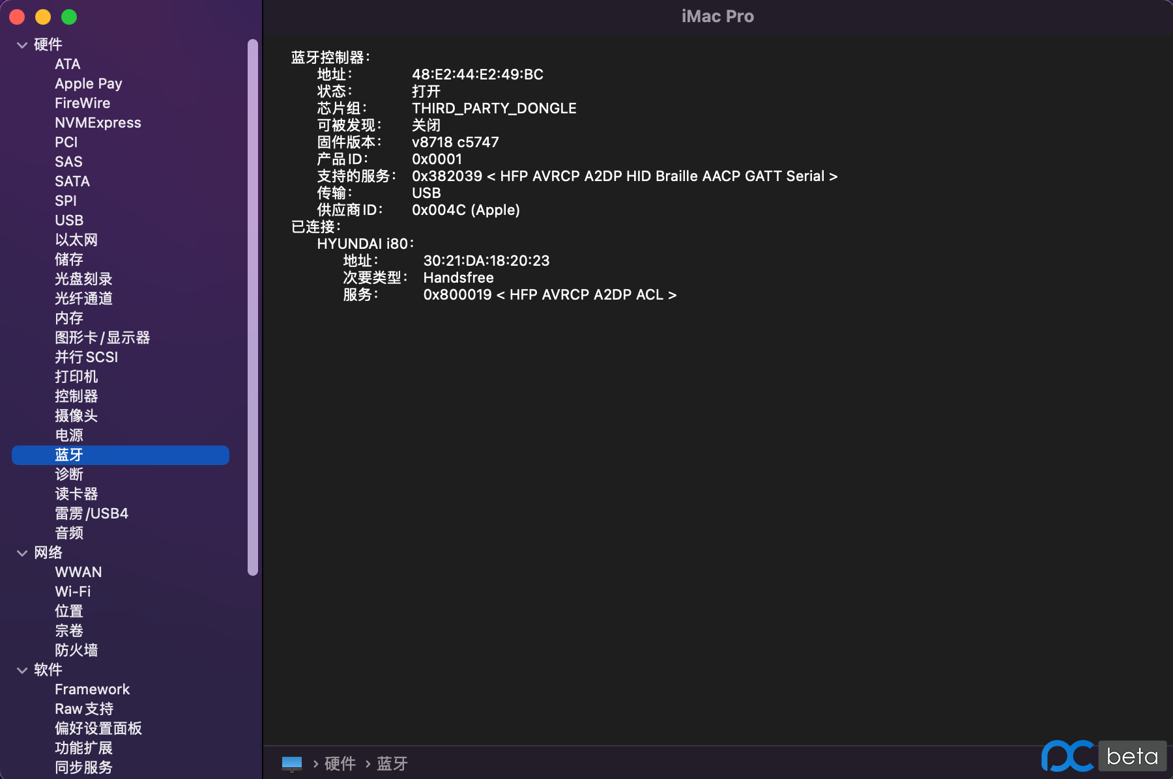Click the green zoom window button
This screenshot has height=779, width=1173.
tap(69, 17)
